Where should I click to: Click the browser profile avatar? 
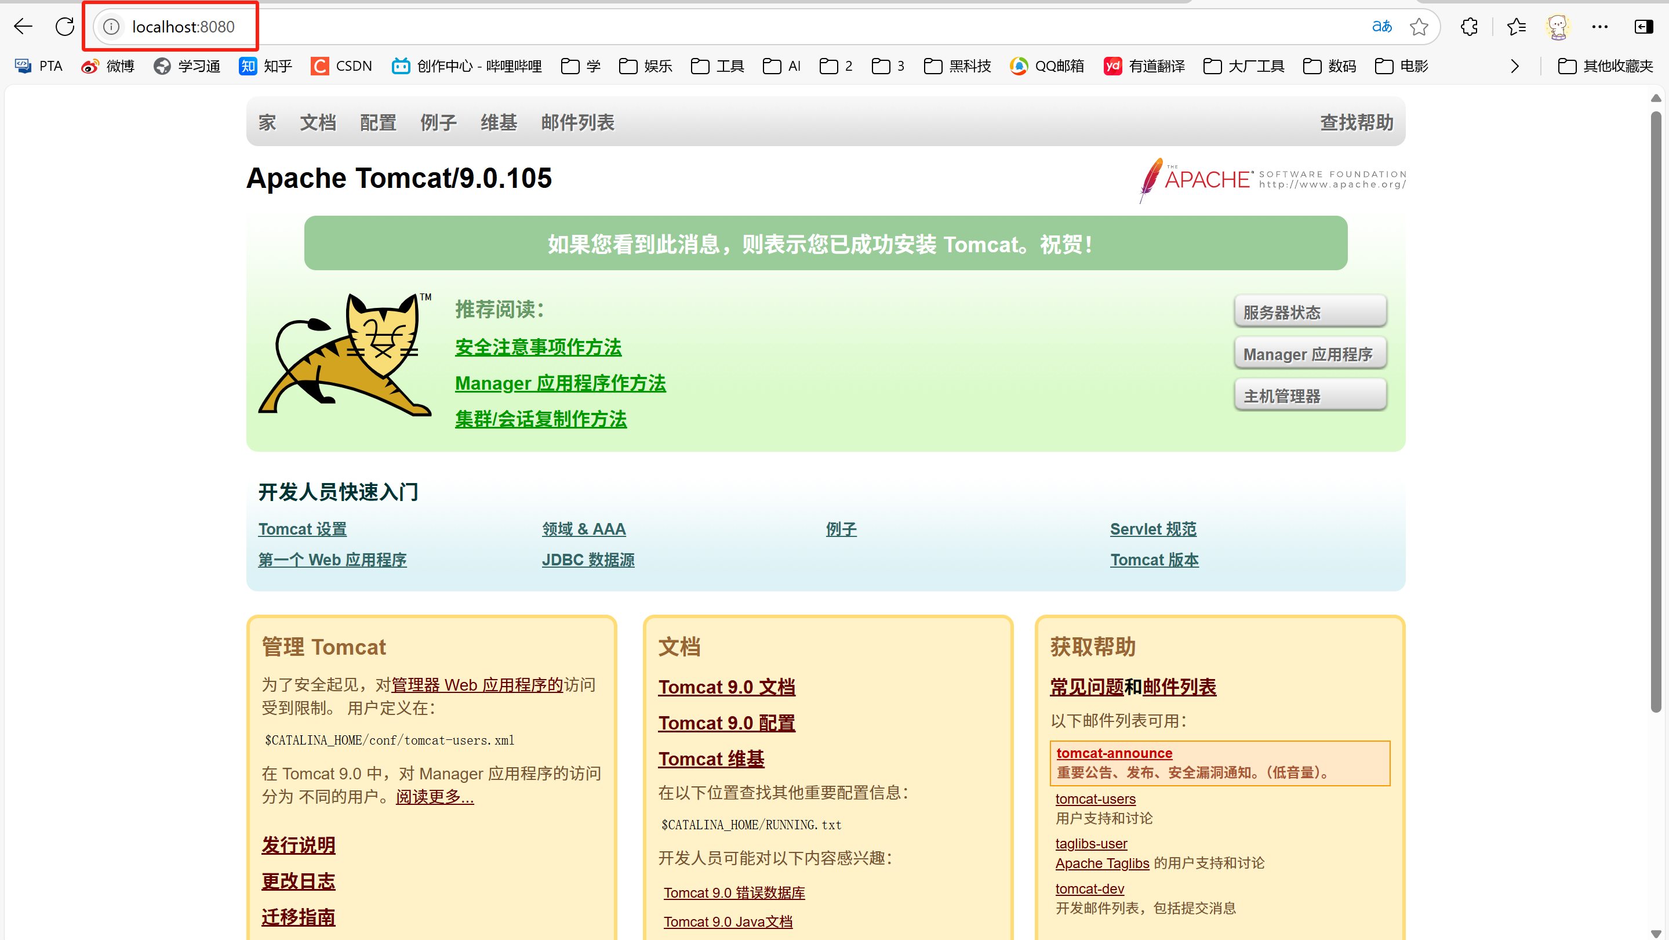1557,27
